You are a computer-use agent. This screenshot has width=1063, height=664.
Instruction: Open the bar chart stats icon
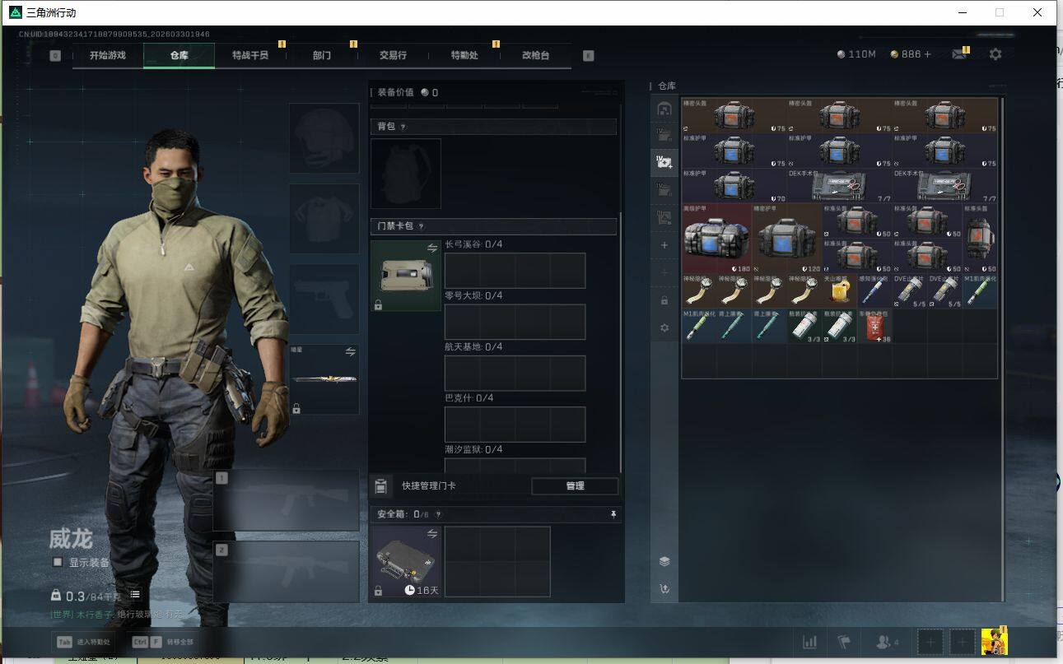[x=809, y=642]
